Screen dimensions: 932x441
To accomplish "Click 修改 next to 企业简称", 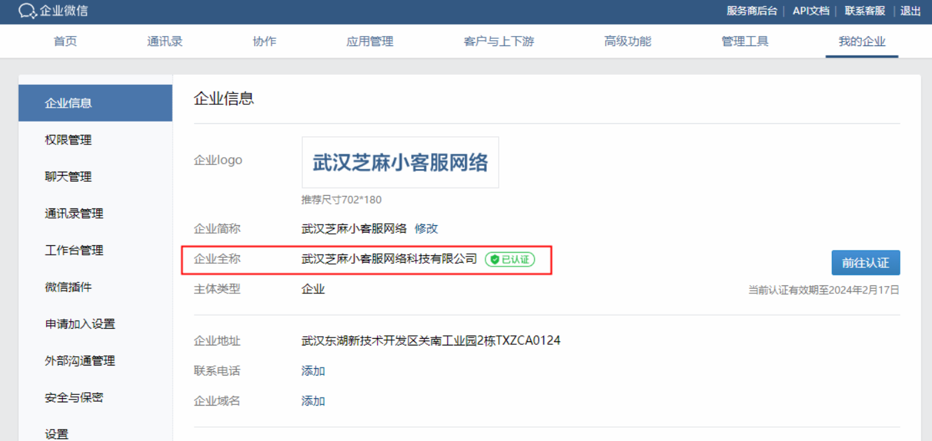I will coord(427,229).
